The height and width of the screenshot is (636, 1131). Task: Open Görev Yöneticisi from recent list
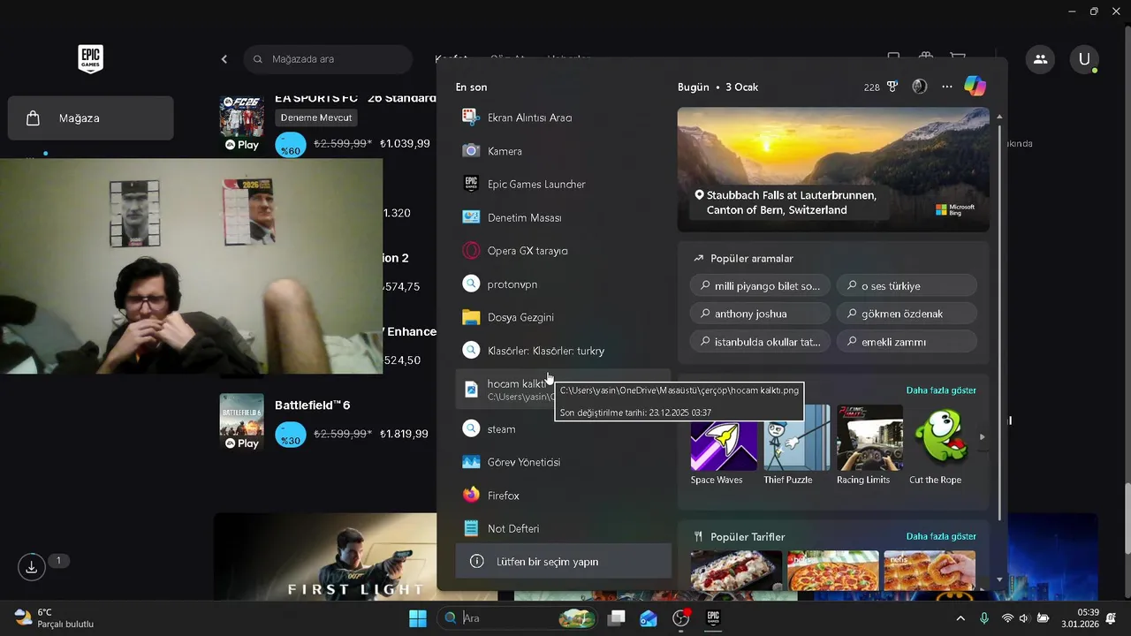pyautogui.click(x=563, y=462)
